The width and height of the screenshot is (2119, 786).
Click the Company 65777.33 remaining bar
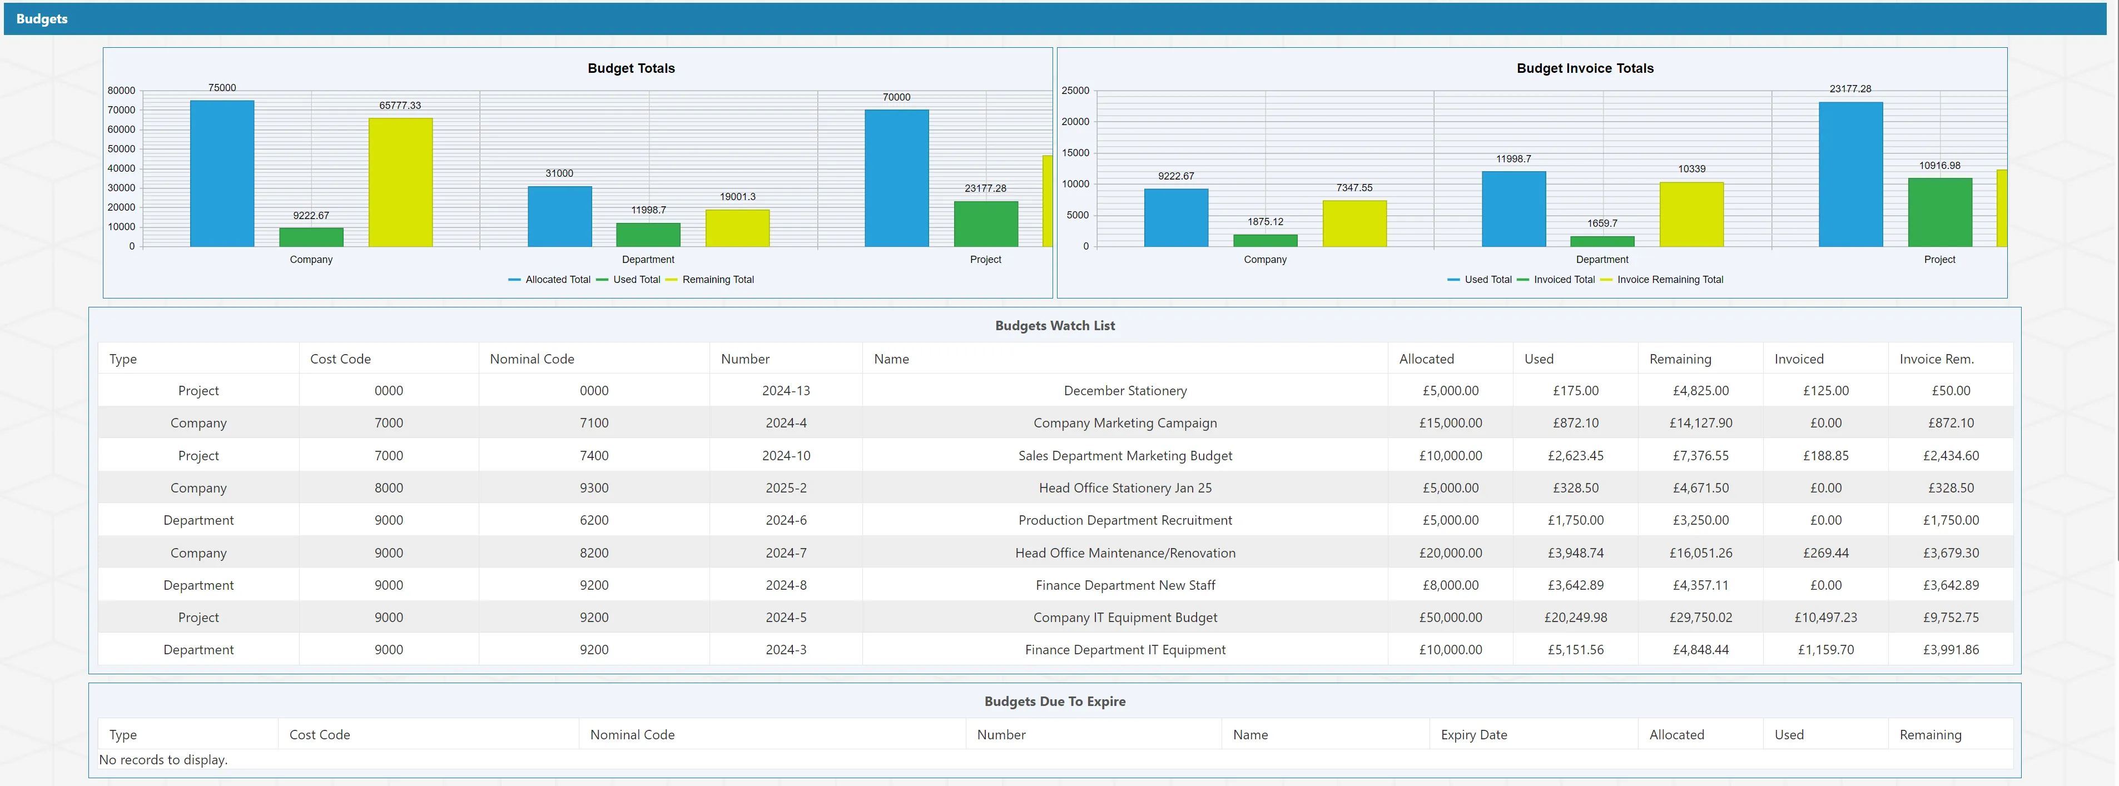click(400, 182)
